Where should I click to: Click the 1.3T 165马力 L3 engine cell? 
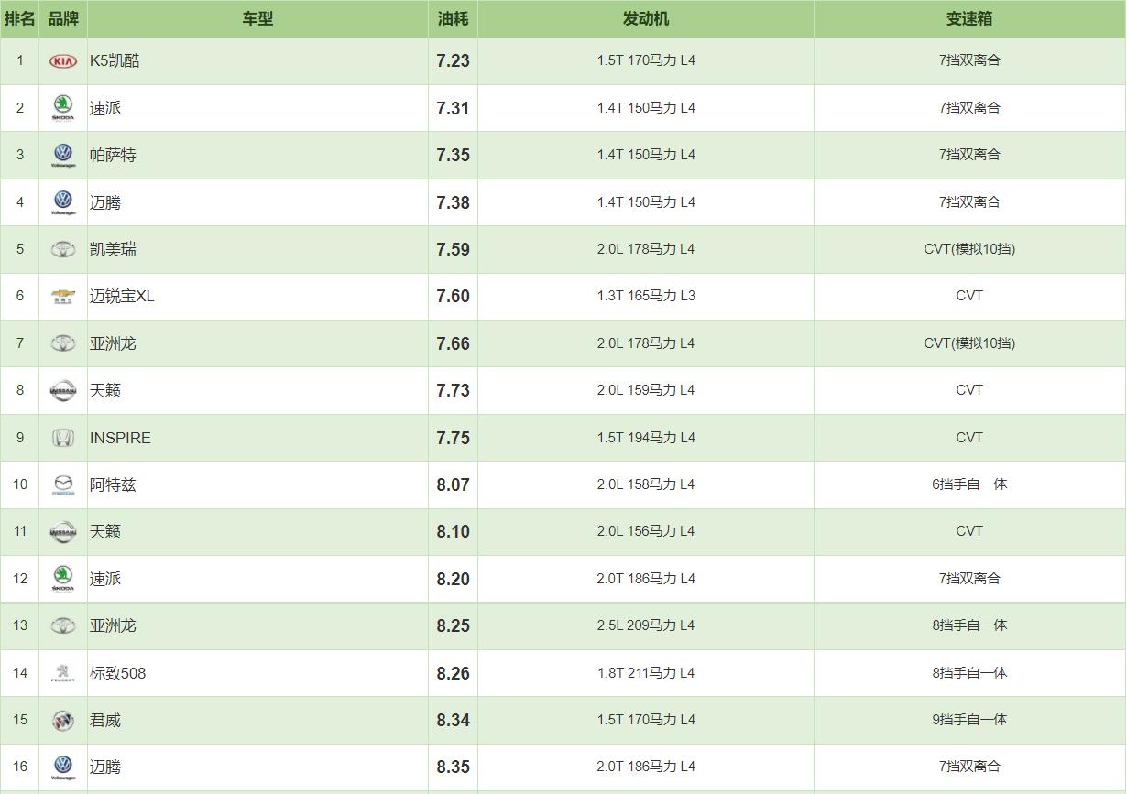(x=646, y=296)
